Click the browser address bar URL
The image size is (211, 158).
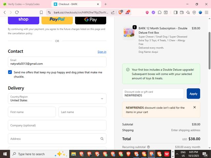coord(81,13)
